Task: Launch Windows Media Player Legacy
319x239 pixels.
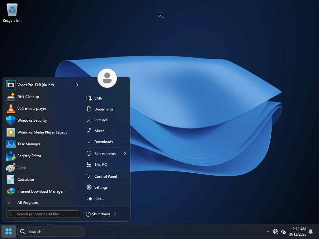Action: click(x=42, y=132)
